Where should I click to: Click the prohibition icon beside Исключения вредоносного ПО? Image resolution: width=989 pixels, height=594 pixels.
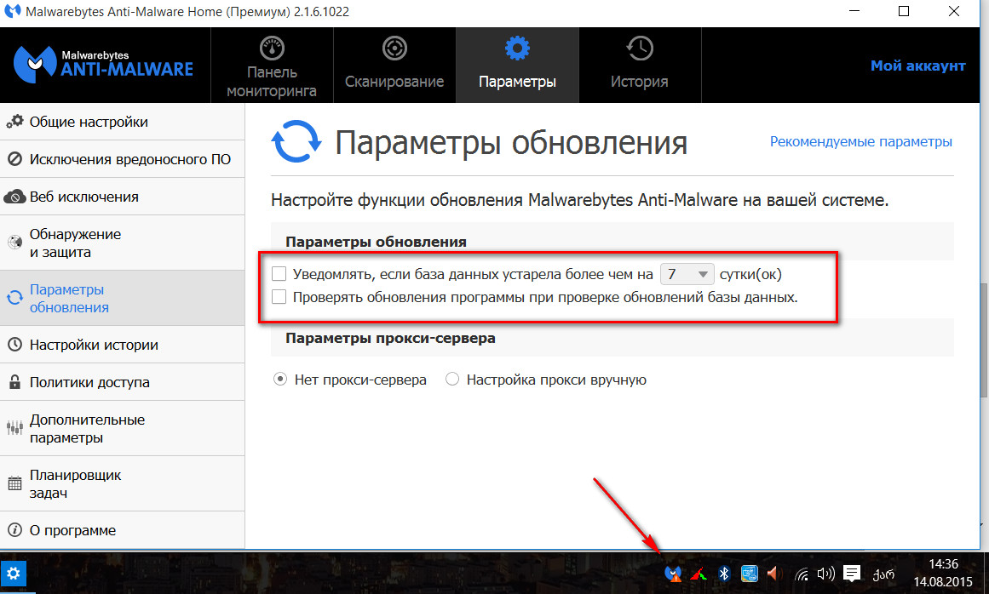(x=14, y=159)
